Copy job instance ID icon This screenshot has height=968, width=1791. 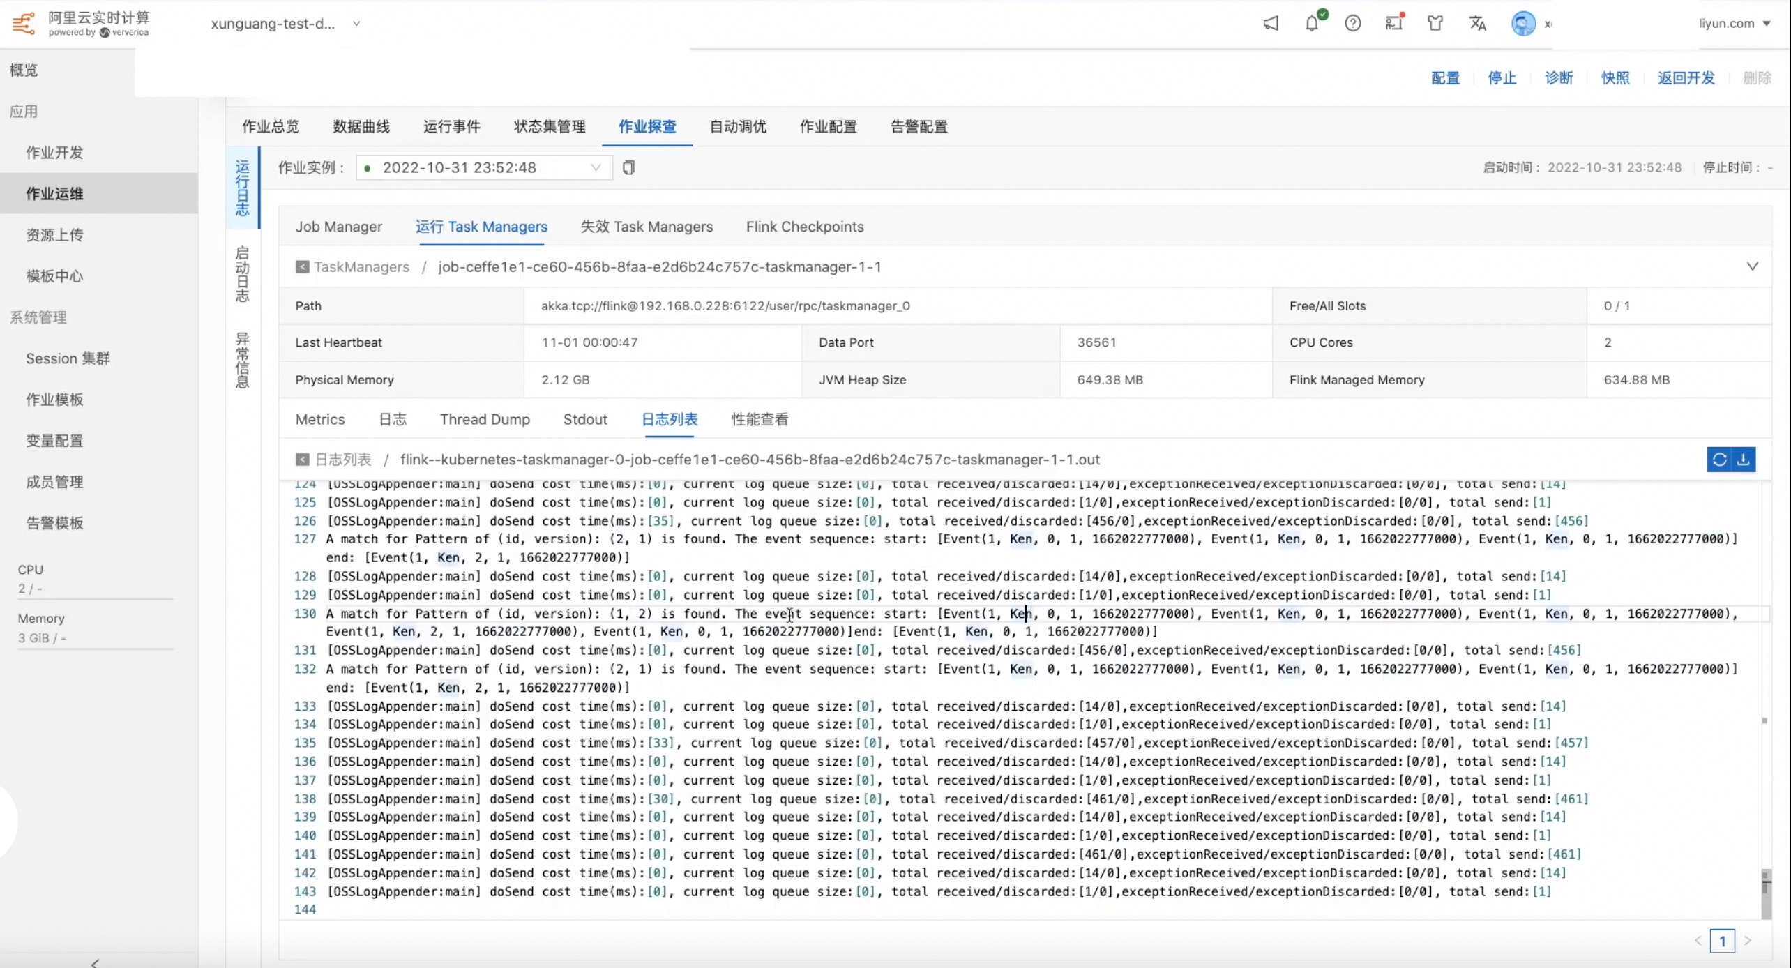click(x=628, y=168)
